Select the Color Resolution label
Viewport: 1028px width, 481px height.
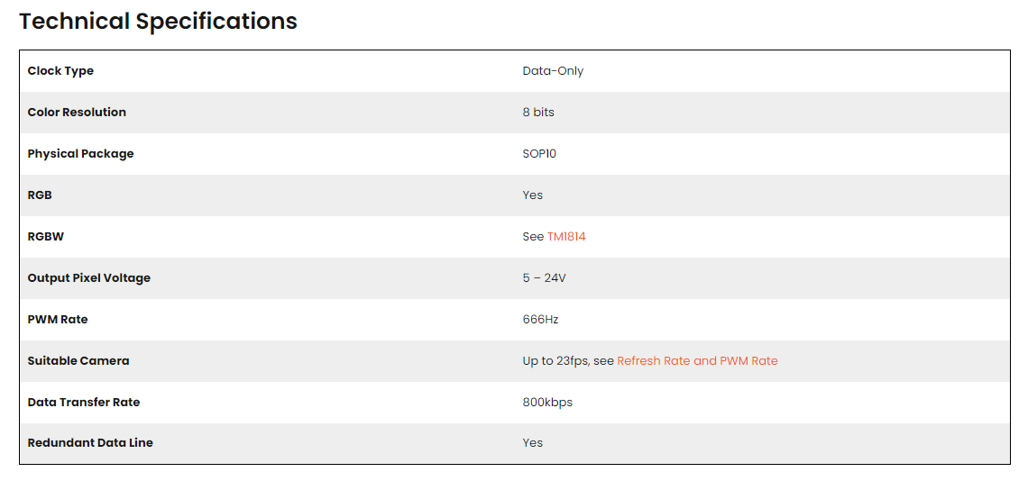point(77,112)
